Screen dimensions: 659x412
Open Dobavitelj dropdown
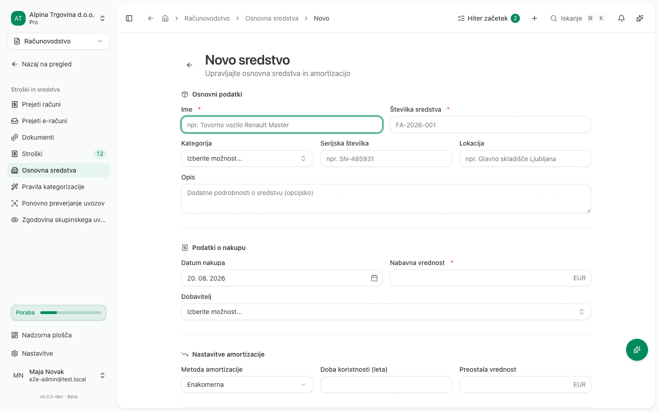click(386, 312)
